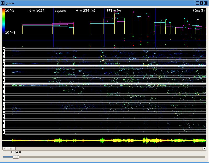The height and width of the screenshot is (163, 209).
Task: Close the gwaon window
Action: click(206, 3)
